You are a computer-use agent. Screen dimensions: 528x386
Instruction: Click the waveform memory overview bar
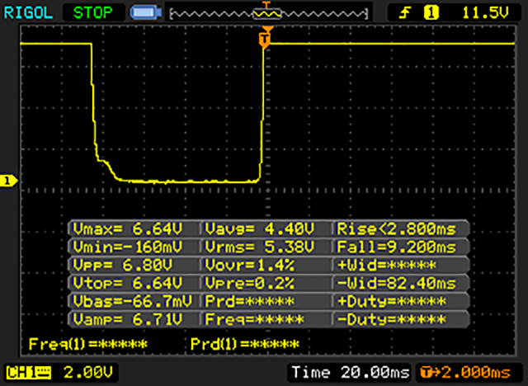coord(269,13)
